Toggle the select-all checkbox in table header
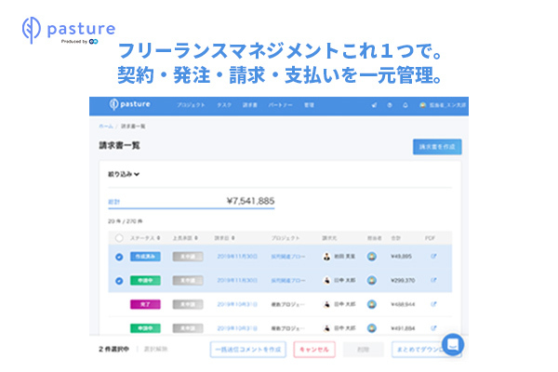 coord(119,238)
